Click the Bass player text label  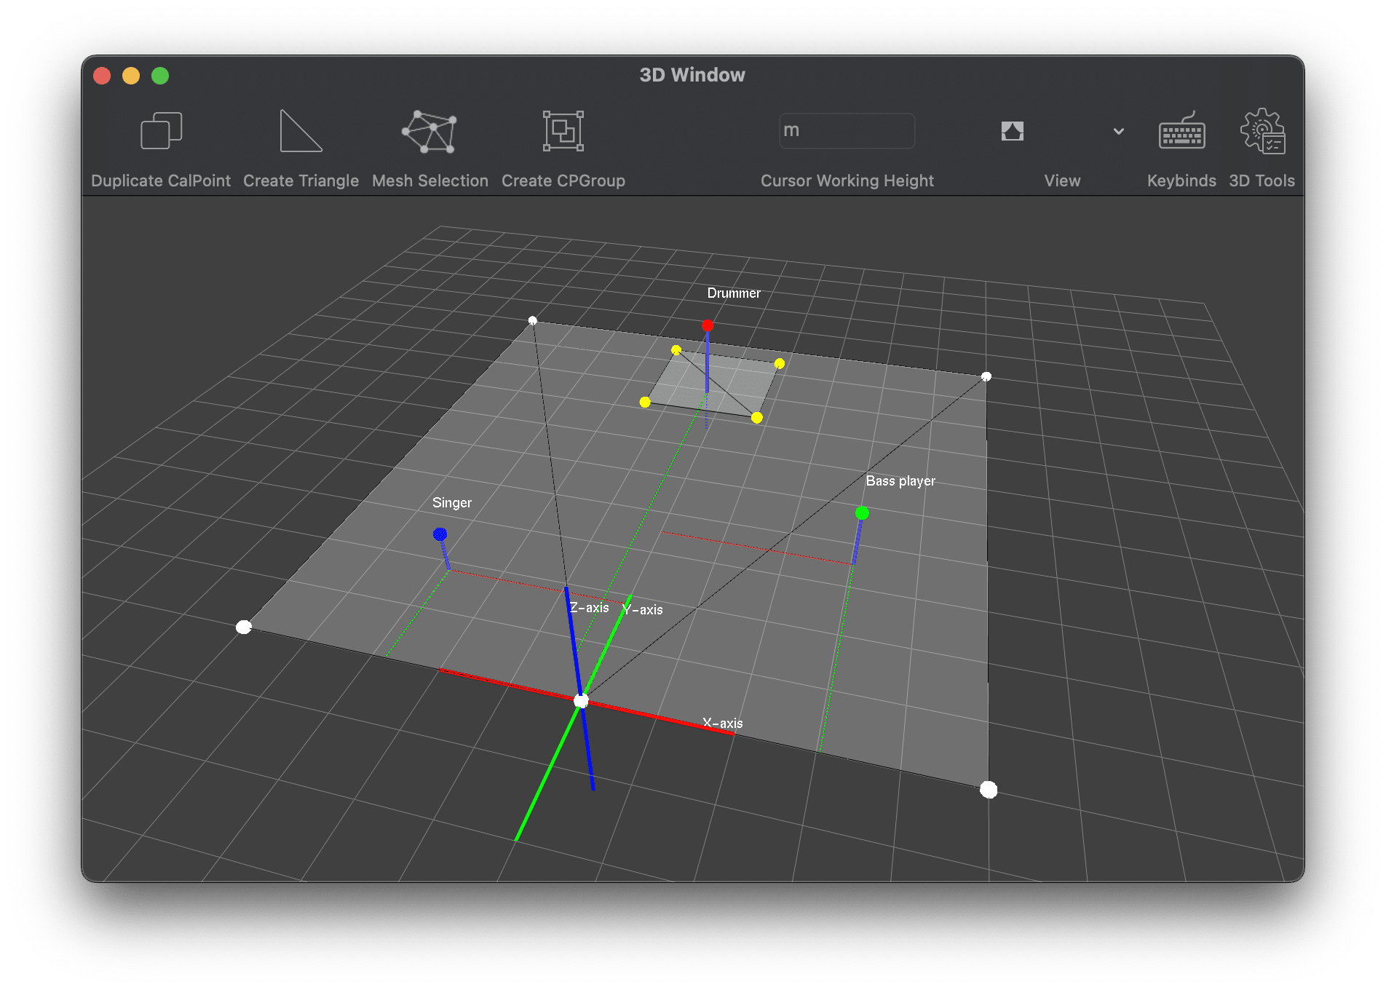click(900, 481)
